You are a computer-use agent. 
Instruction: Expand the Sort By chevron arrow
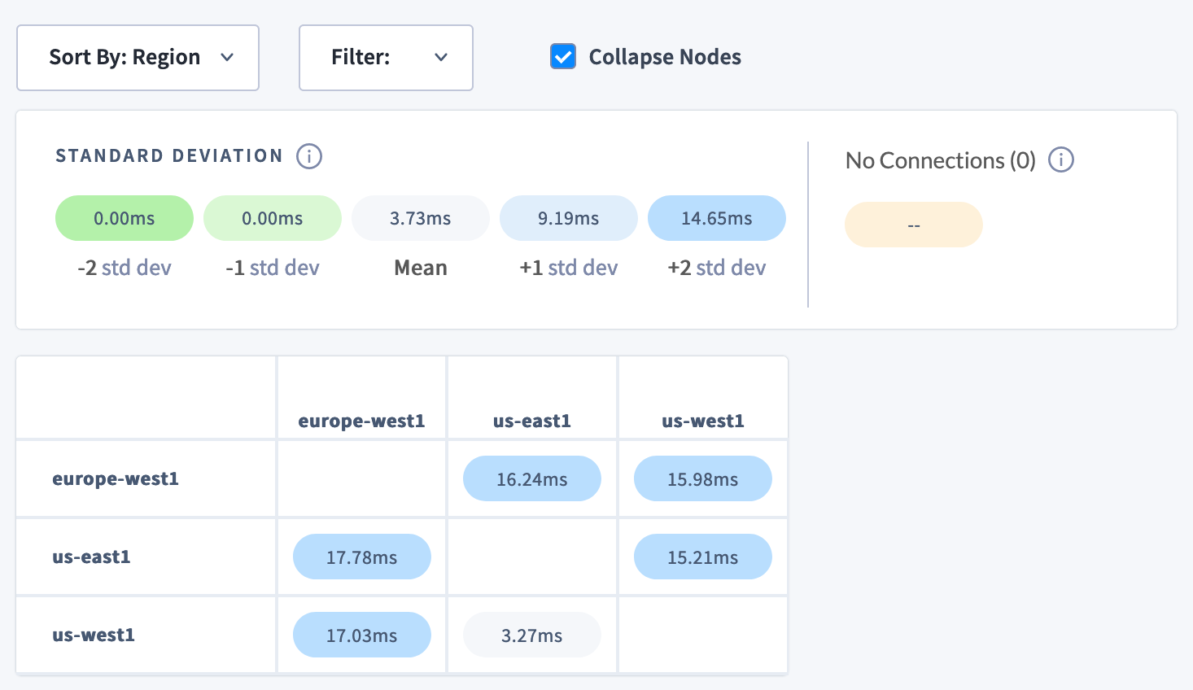point(228,58)
